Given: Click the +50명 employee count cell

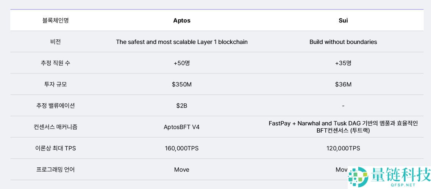Looking at the screenshot, I should (182, 63).
